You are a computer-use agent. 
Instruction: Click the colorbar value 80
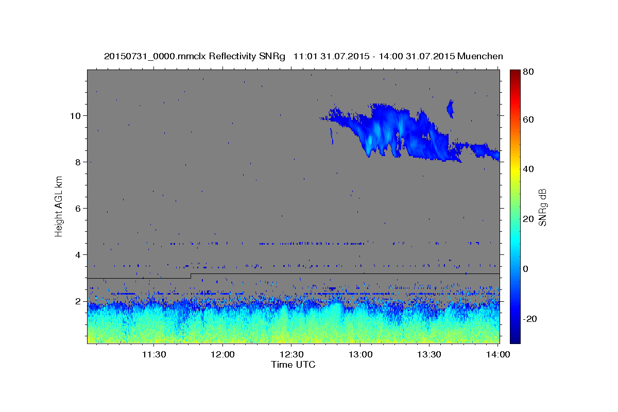point(528,72)
